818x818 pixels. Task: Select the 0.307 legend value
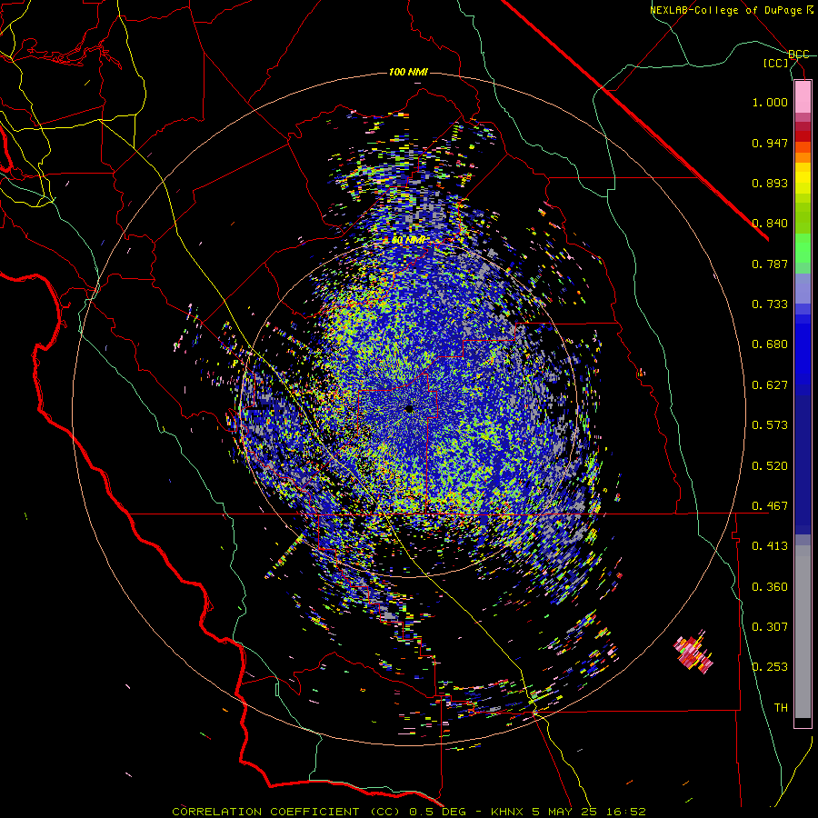(770, 627)
